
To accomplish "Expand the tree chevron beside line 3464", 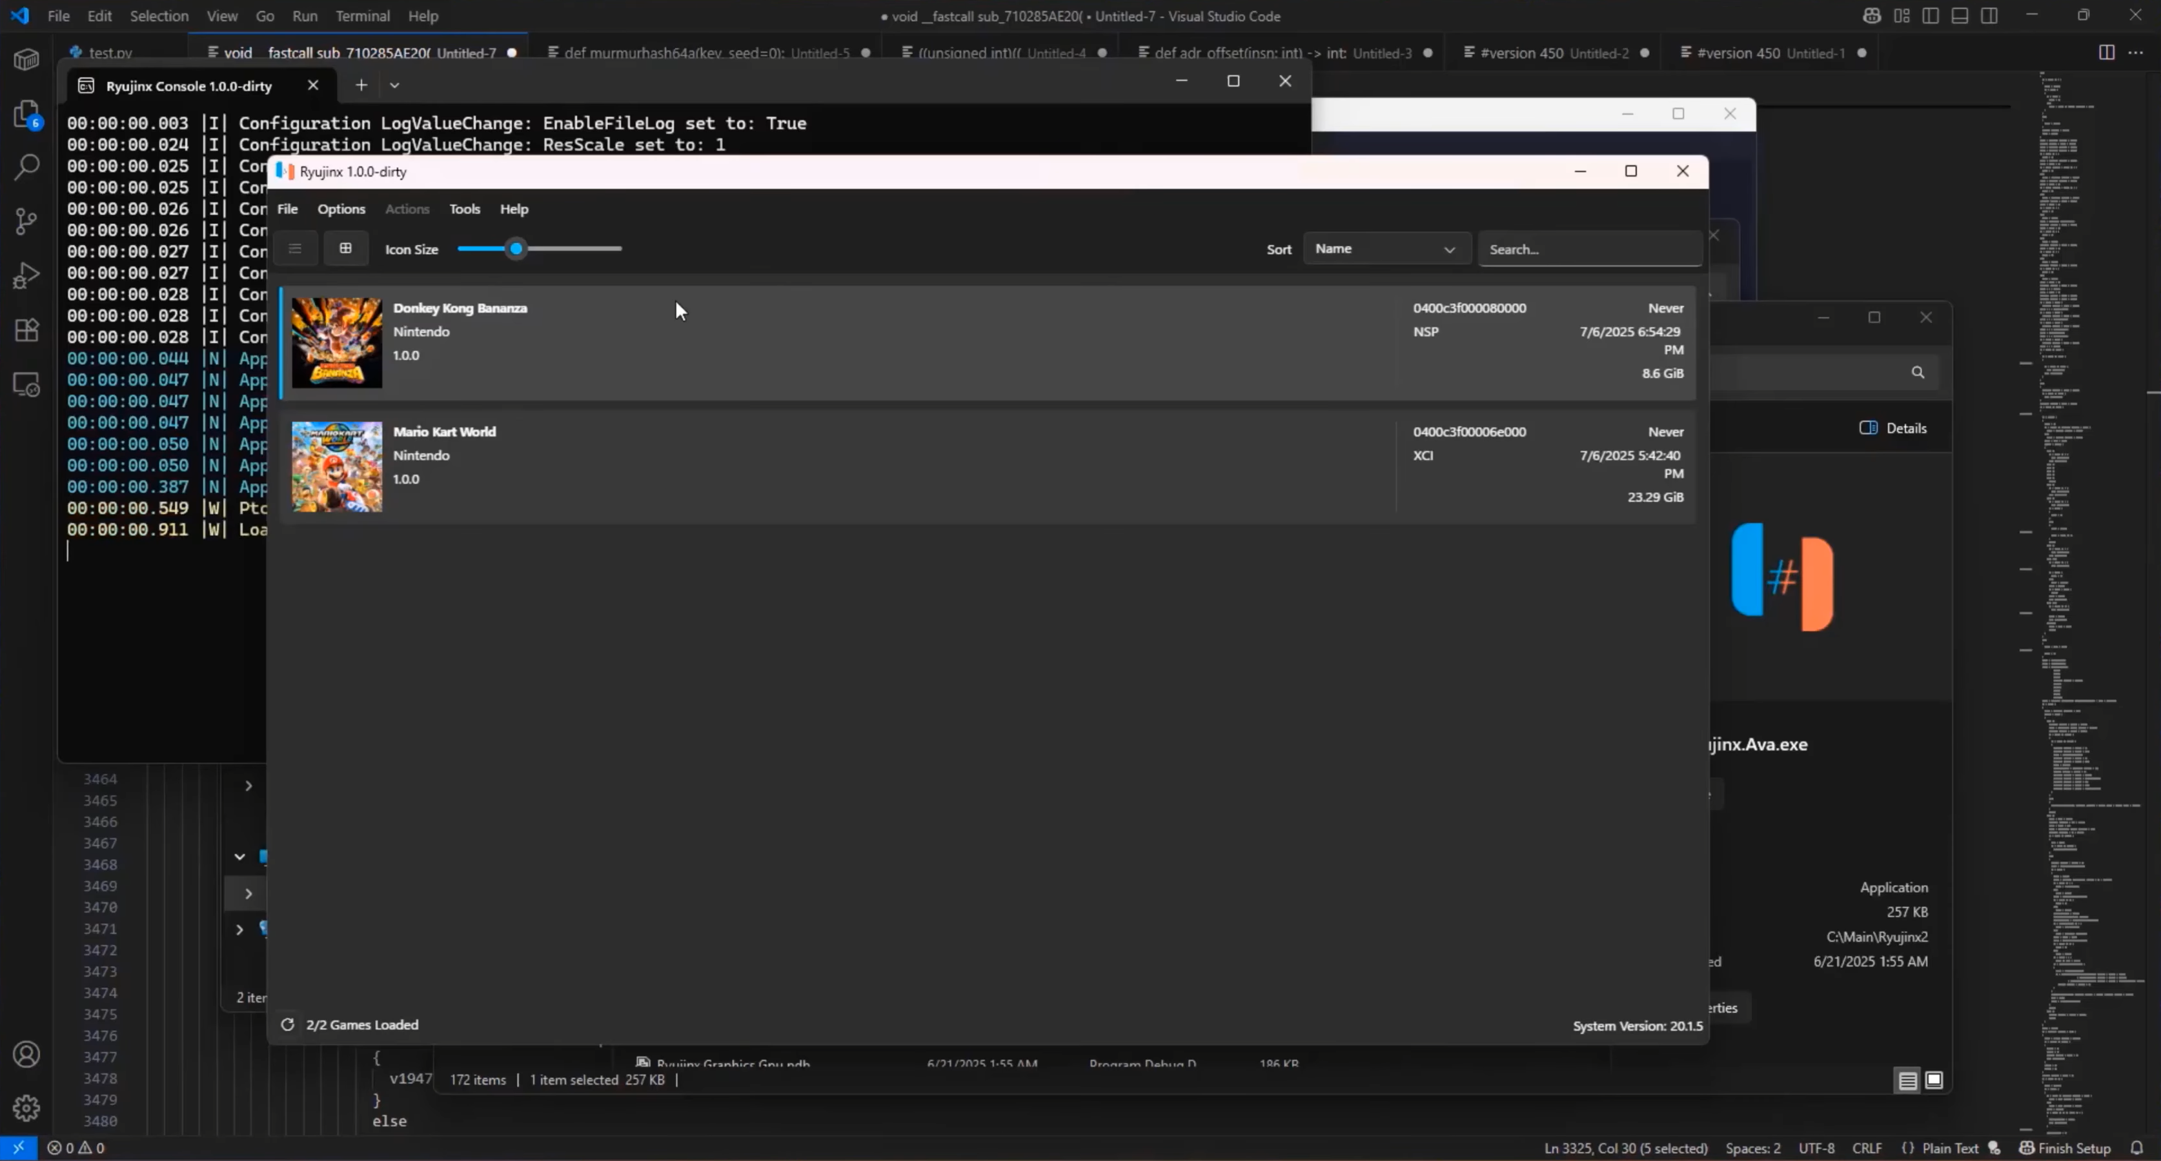I will pyautogui.click(x=249, y=786).
